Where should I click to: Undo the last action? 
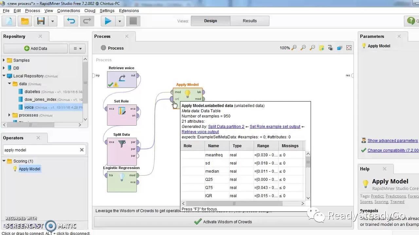pyautogui.click(x=71, y=21)
